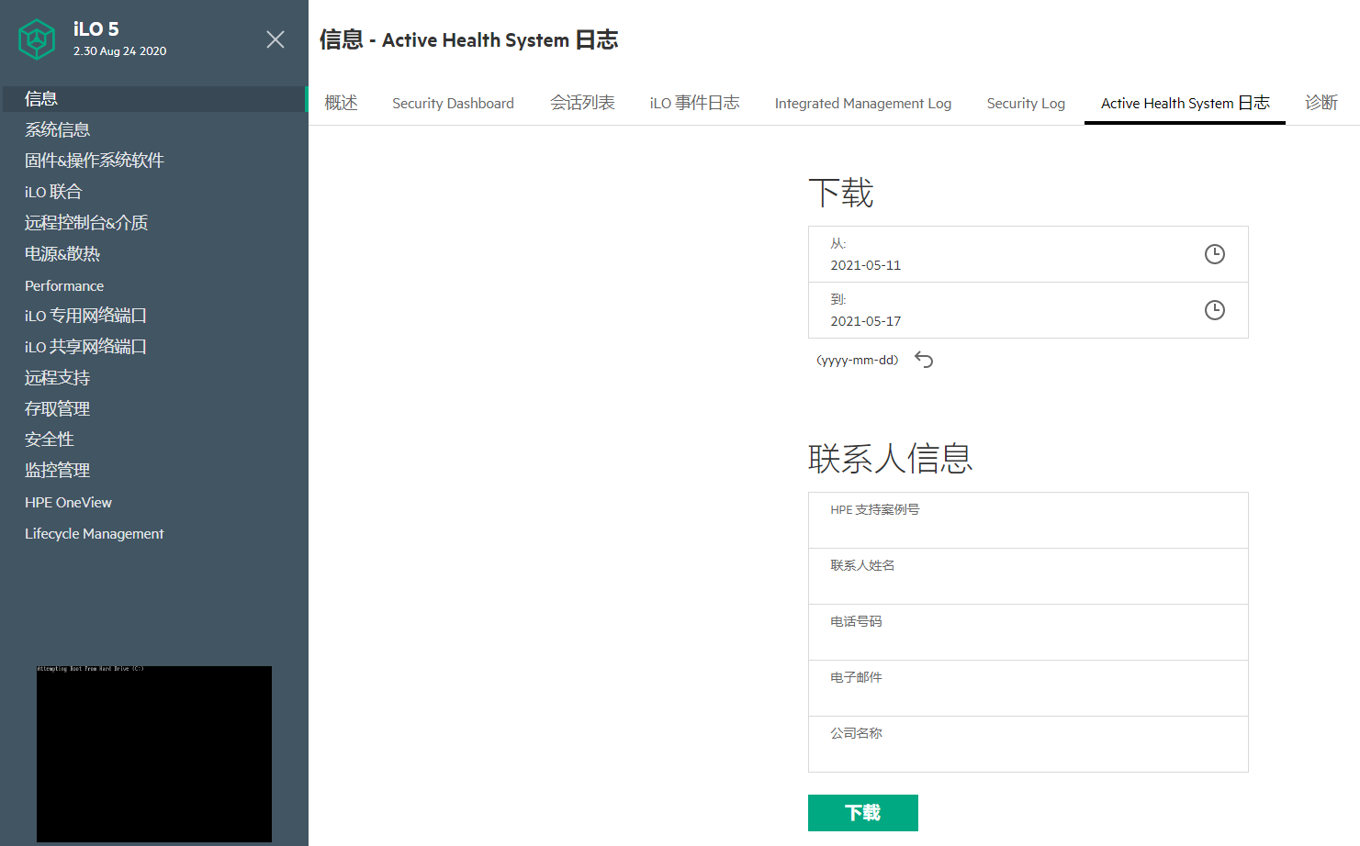Click the green 下载 button
This screenshot has height=846, width=1360.
pyautogui.click(x=863, y=813)
